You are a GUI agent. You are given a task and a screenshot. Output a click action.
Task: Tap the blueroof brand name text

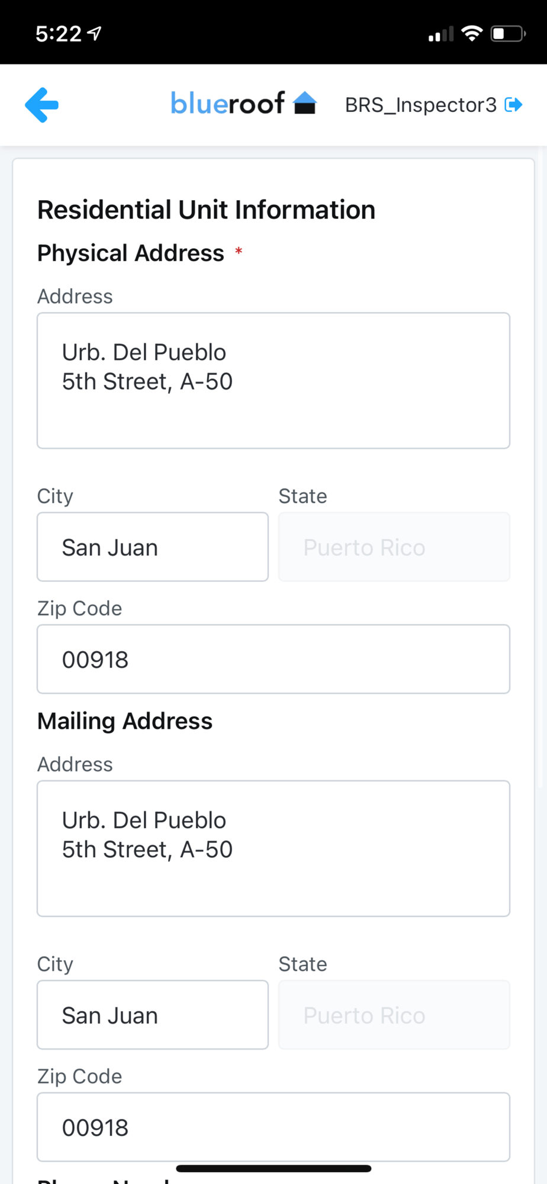(x=227, y=104)
